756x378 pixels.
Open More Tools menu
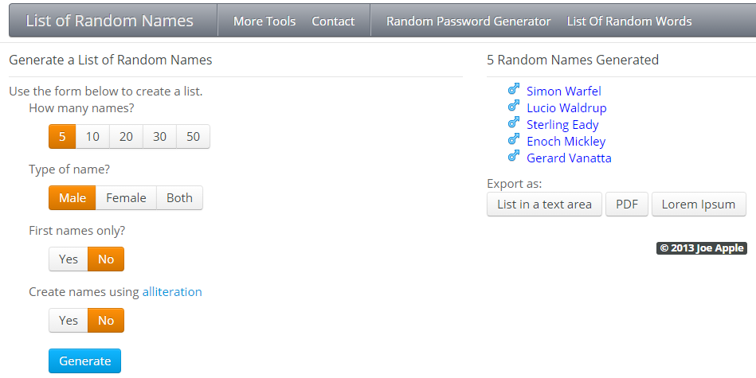pos(264,21)
